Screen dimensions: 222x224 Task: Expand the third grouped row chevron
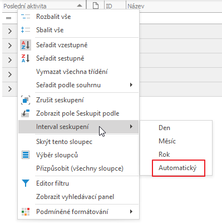tap(10, 60)
